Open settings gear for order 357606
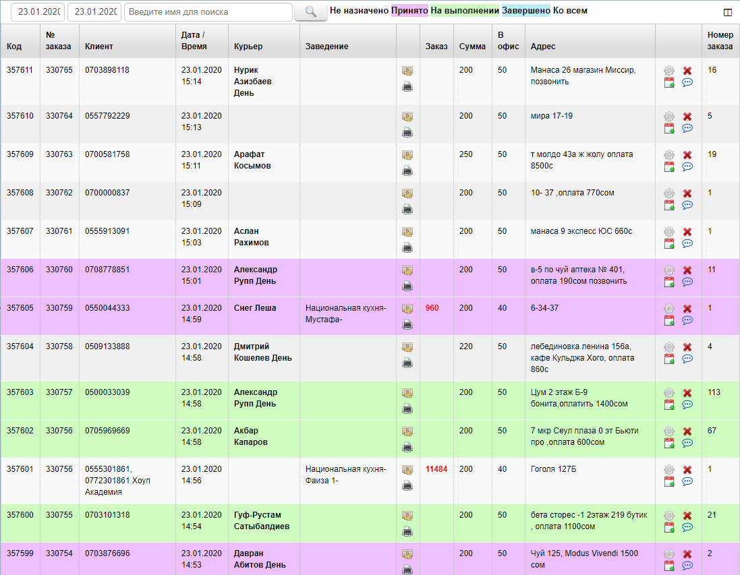This screenshot has width=740, height=575. tap(669, 270)
